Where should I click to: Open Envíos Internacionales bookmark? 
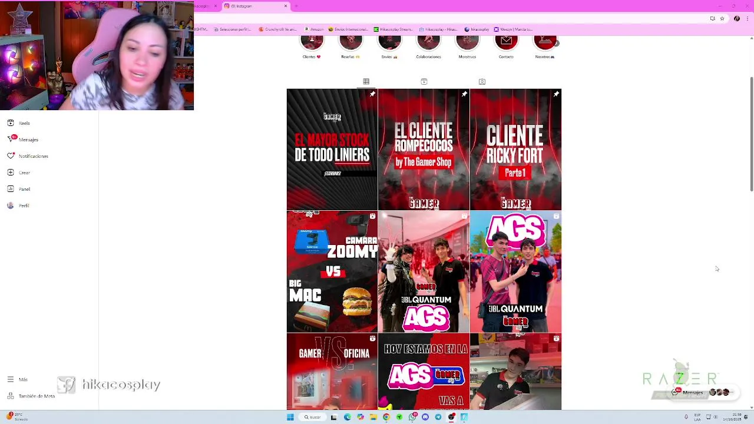(x=348, y=29)
